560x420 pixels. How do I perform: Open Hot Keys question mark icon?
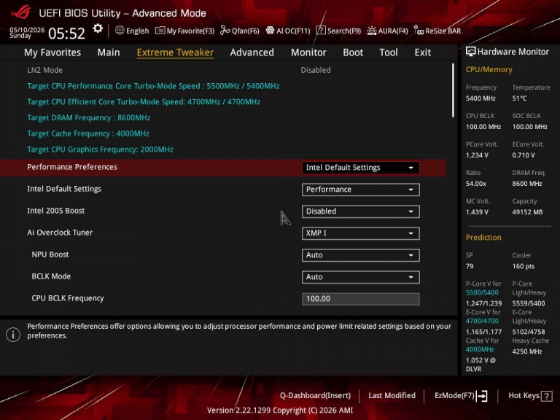point(546,396)
